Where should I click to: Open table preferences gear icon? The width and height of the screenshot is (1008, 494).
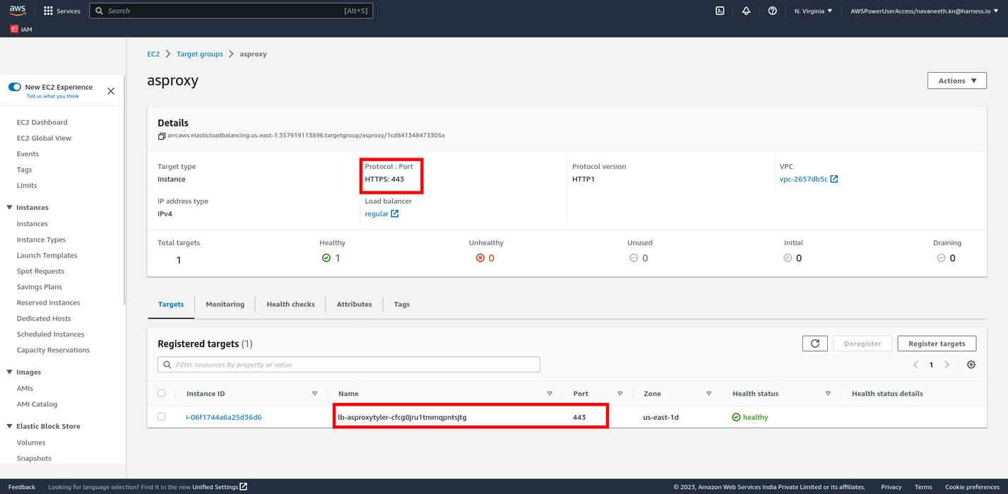pyautogui.click(x=971, y=365)
